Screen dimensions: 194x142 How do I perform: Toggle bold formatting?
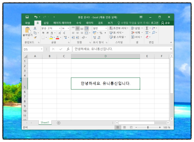(43, 33)
